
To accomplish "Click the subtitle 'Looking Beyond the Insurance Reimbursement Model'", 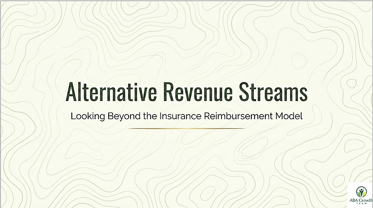I will [187, 116].
